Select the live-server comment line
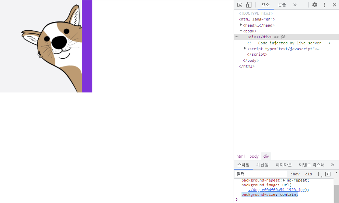The height and width of the screenshot is (203, 339). click(289, 43)
